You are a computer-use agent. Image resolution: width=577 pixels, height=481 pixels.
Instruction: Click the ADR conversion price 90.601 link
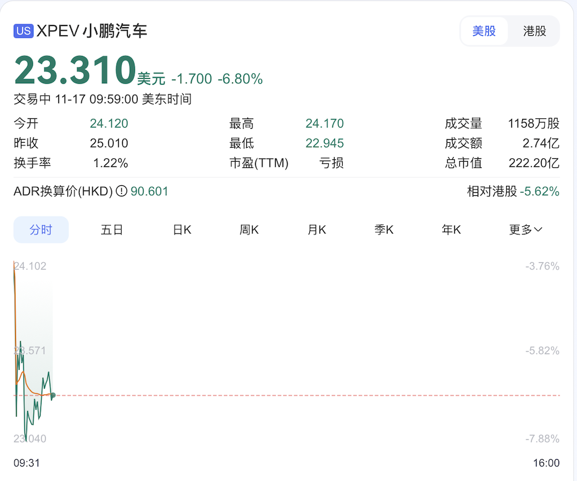[149, 191]
